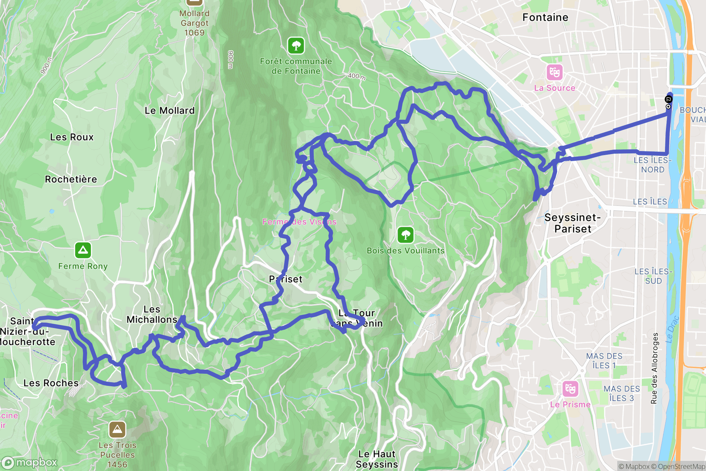This screenshot has height=471, width=706.
Task: Click the Les Michallons hamlet label
Action: tap(152, 314)
